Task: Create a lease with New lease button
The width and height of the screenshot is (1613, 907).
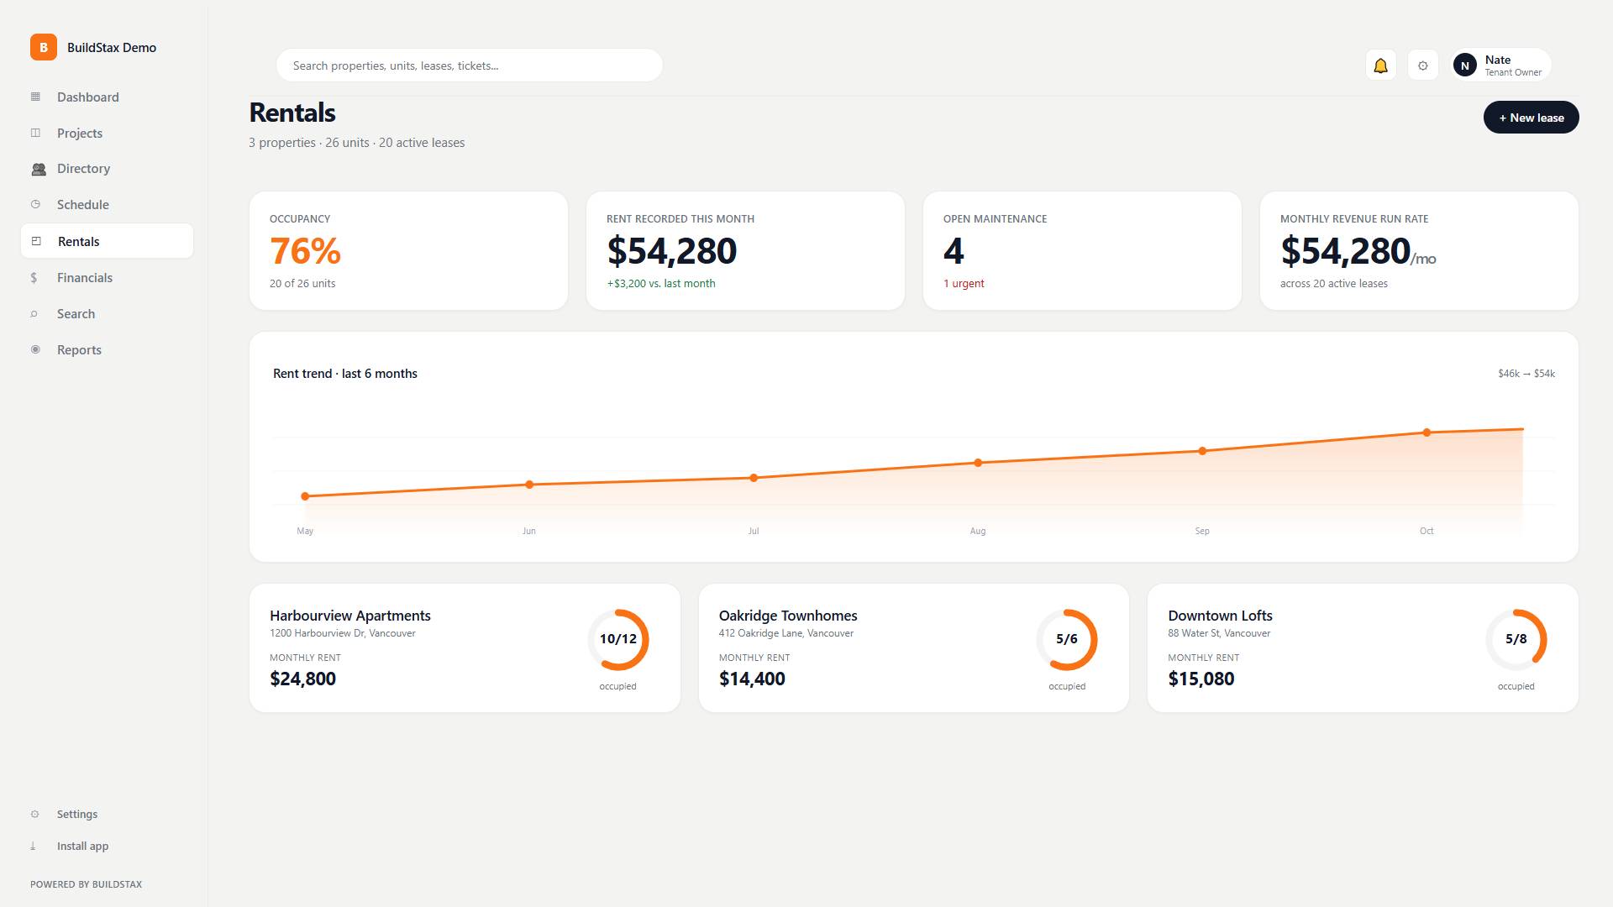Action: pyautogui.click(x=1531, y=118)
